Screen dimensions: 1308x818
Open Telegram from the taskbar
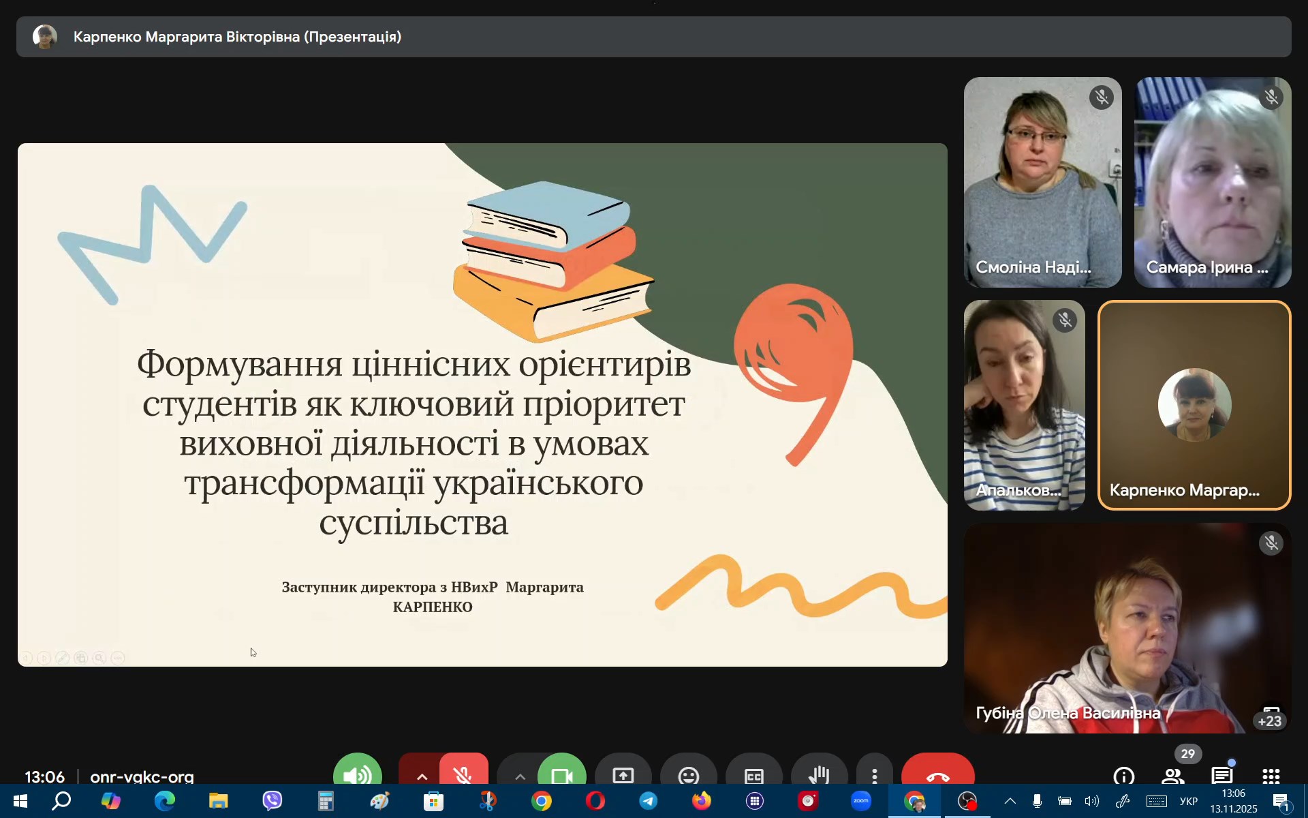[649, 801]
